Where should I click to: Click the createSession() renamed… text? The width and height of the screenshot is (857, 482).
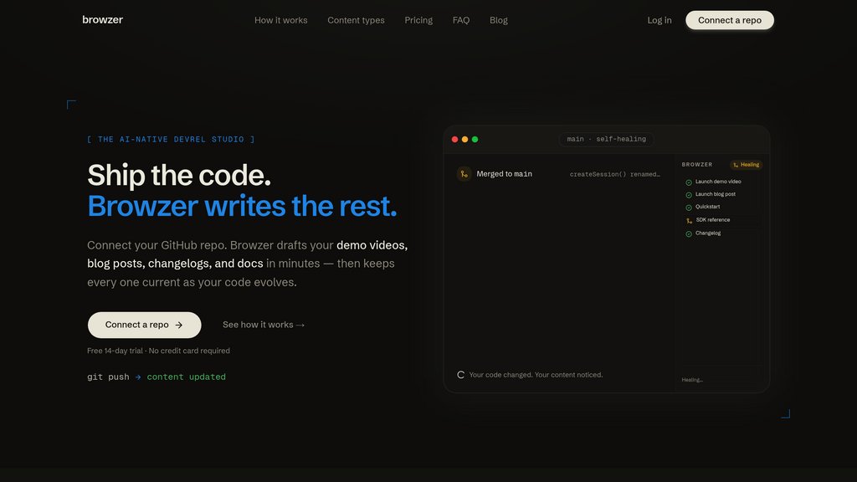coord(615,174)
